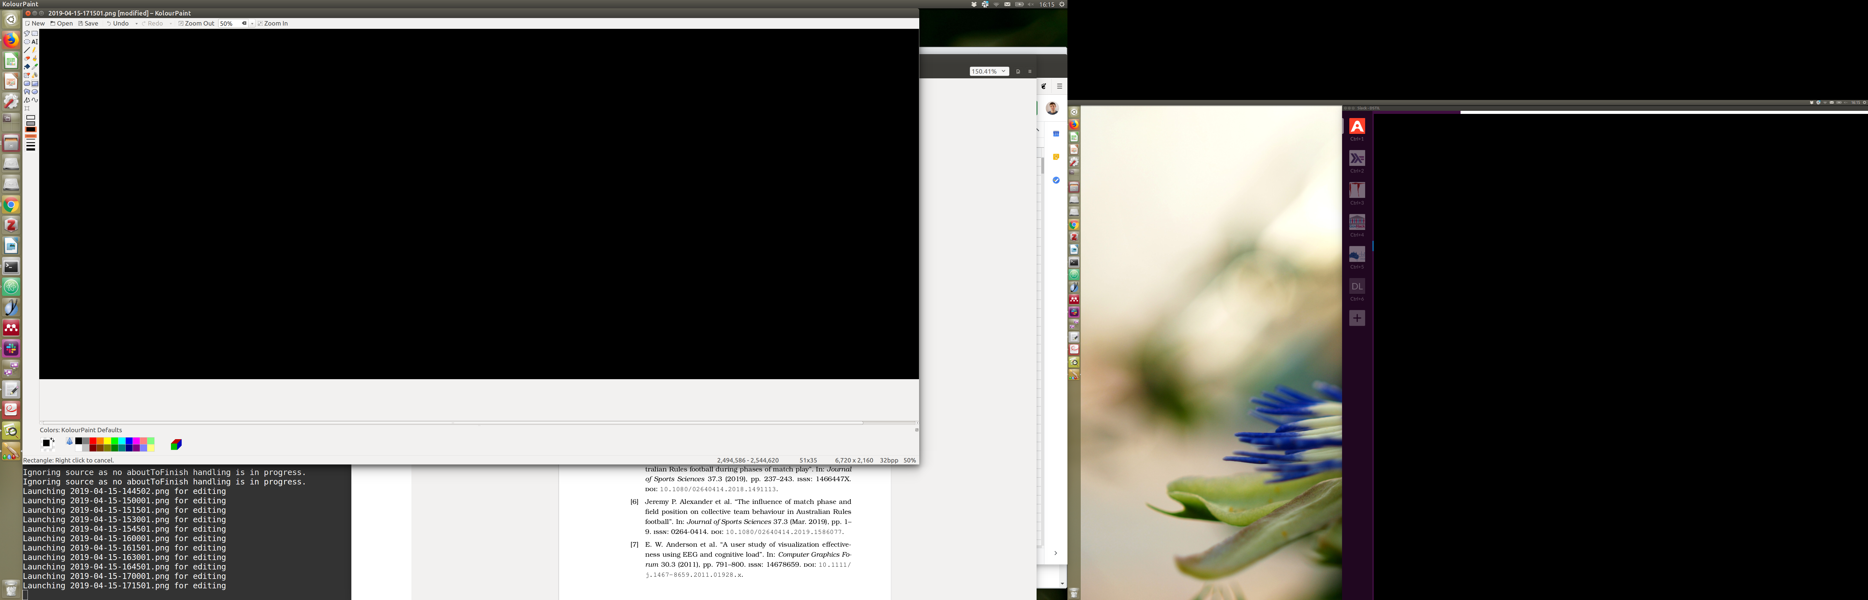Open Firefox from the Ubuntu launcher
Screen dimensions: 1868x600
[11, 40]
